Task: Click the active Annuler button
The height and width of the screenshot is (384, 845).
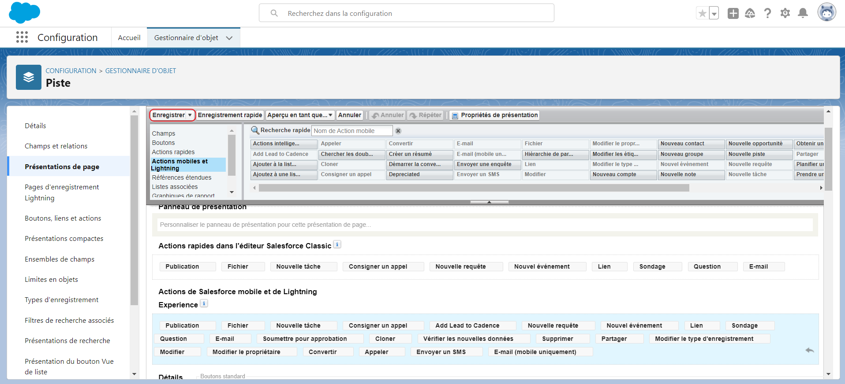Action: (x=350, y=115)
